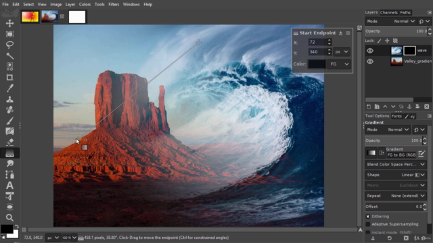Open the File menu
This screenshot has width=433, height=243.
pos(5,5)
